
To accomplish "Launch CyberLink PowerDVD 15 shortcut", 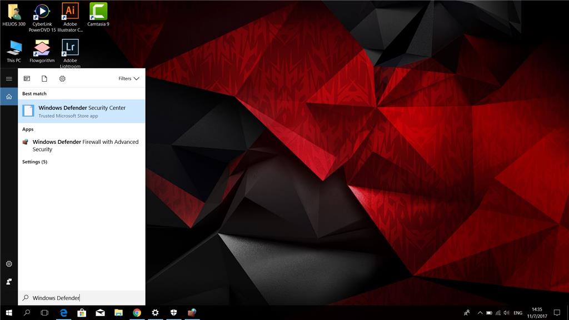I will pyautogui.click(x=42, y=17).
